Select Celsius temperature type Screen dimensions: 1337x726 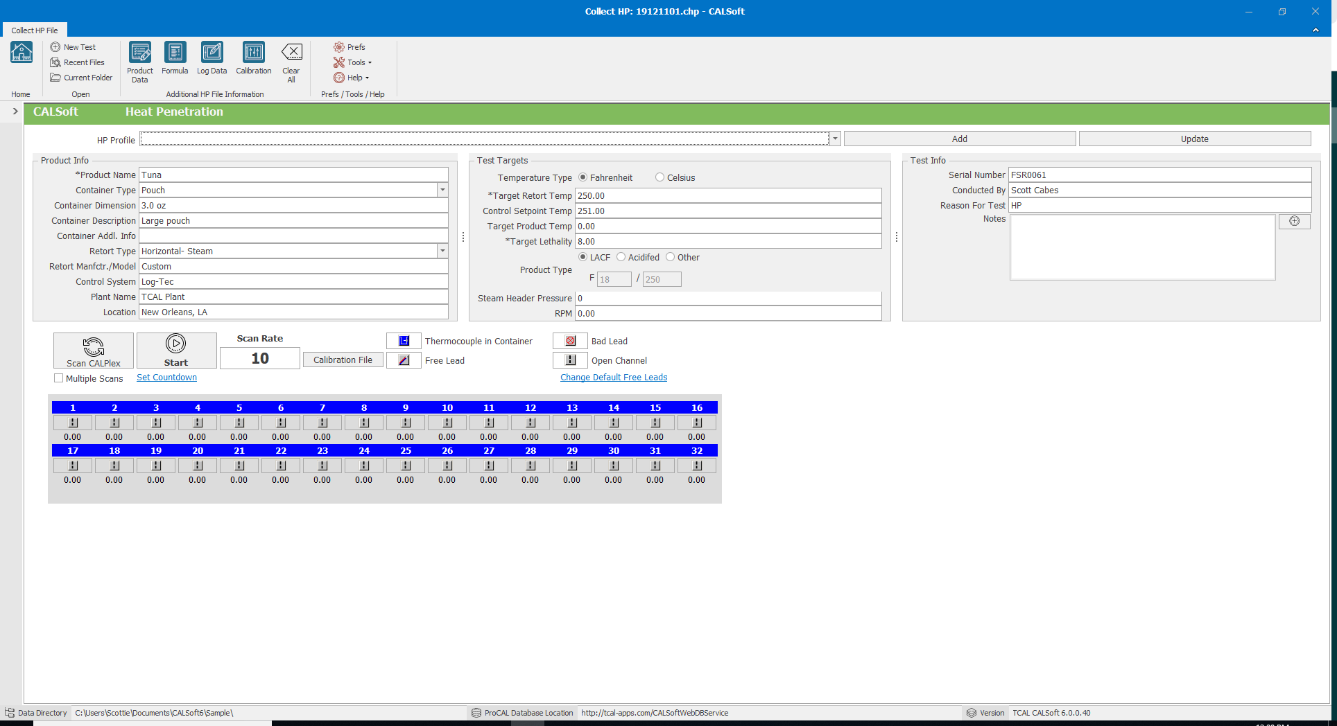tap(659, 177)
